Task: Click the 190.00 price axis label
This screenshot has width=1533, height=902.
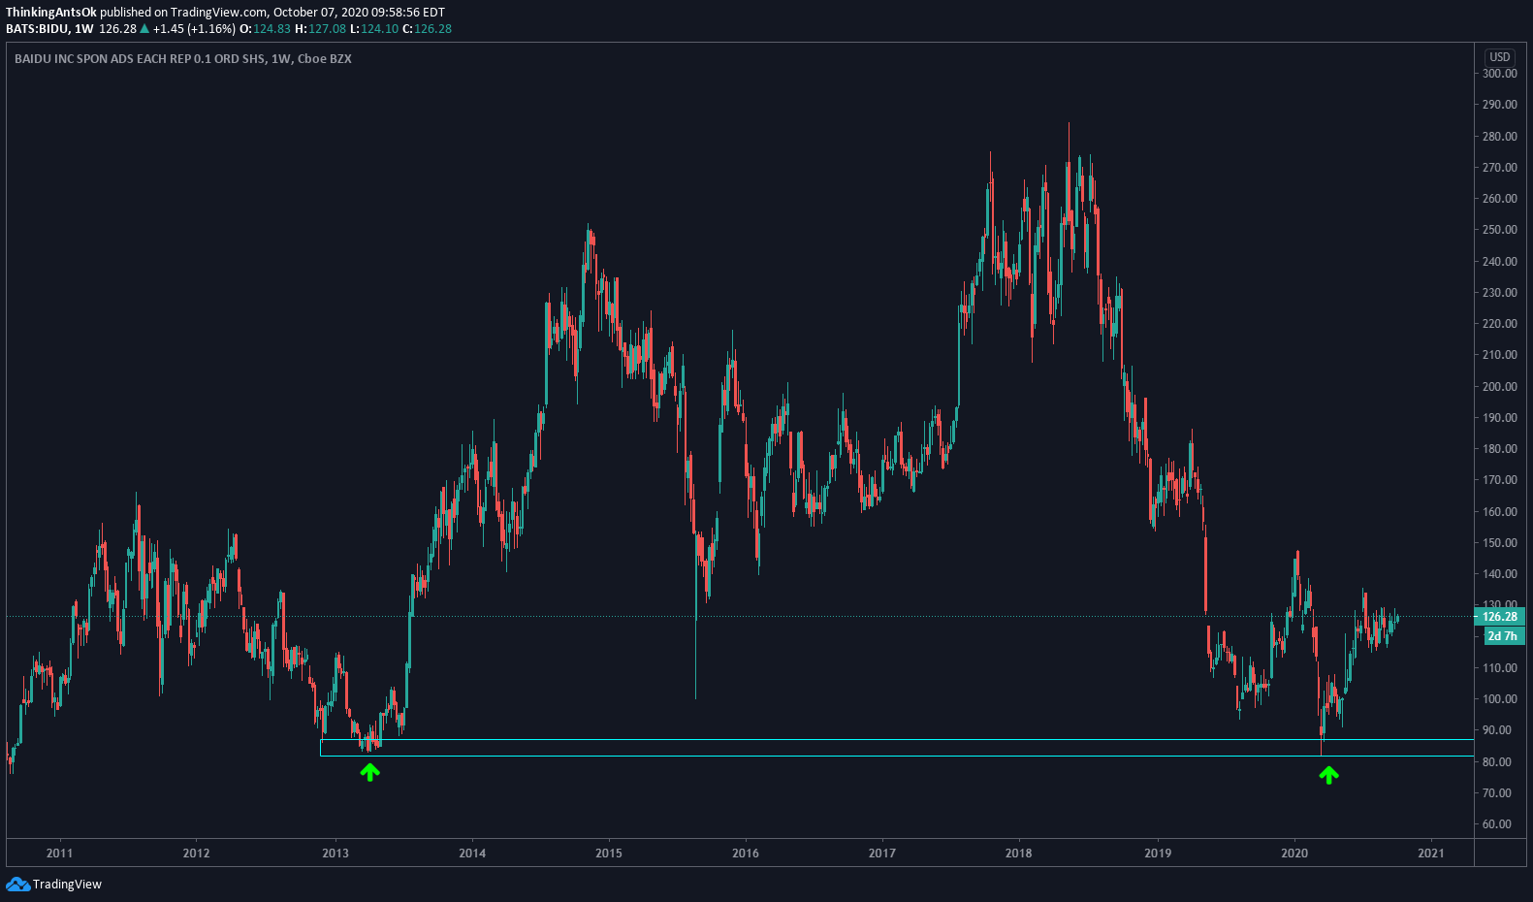Action: click(x=1500, y=418)
